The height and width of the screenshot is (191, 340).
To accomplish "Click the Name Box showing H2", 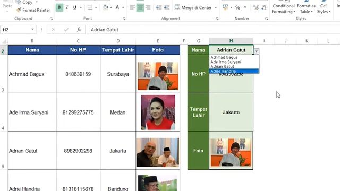I will click(15, 30).
